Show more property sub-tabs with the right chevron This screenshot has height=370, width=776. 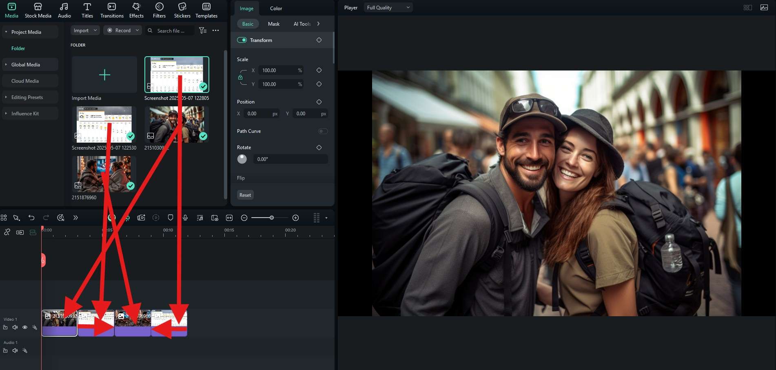(318, 24)
